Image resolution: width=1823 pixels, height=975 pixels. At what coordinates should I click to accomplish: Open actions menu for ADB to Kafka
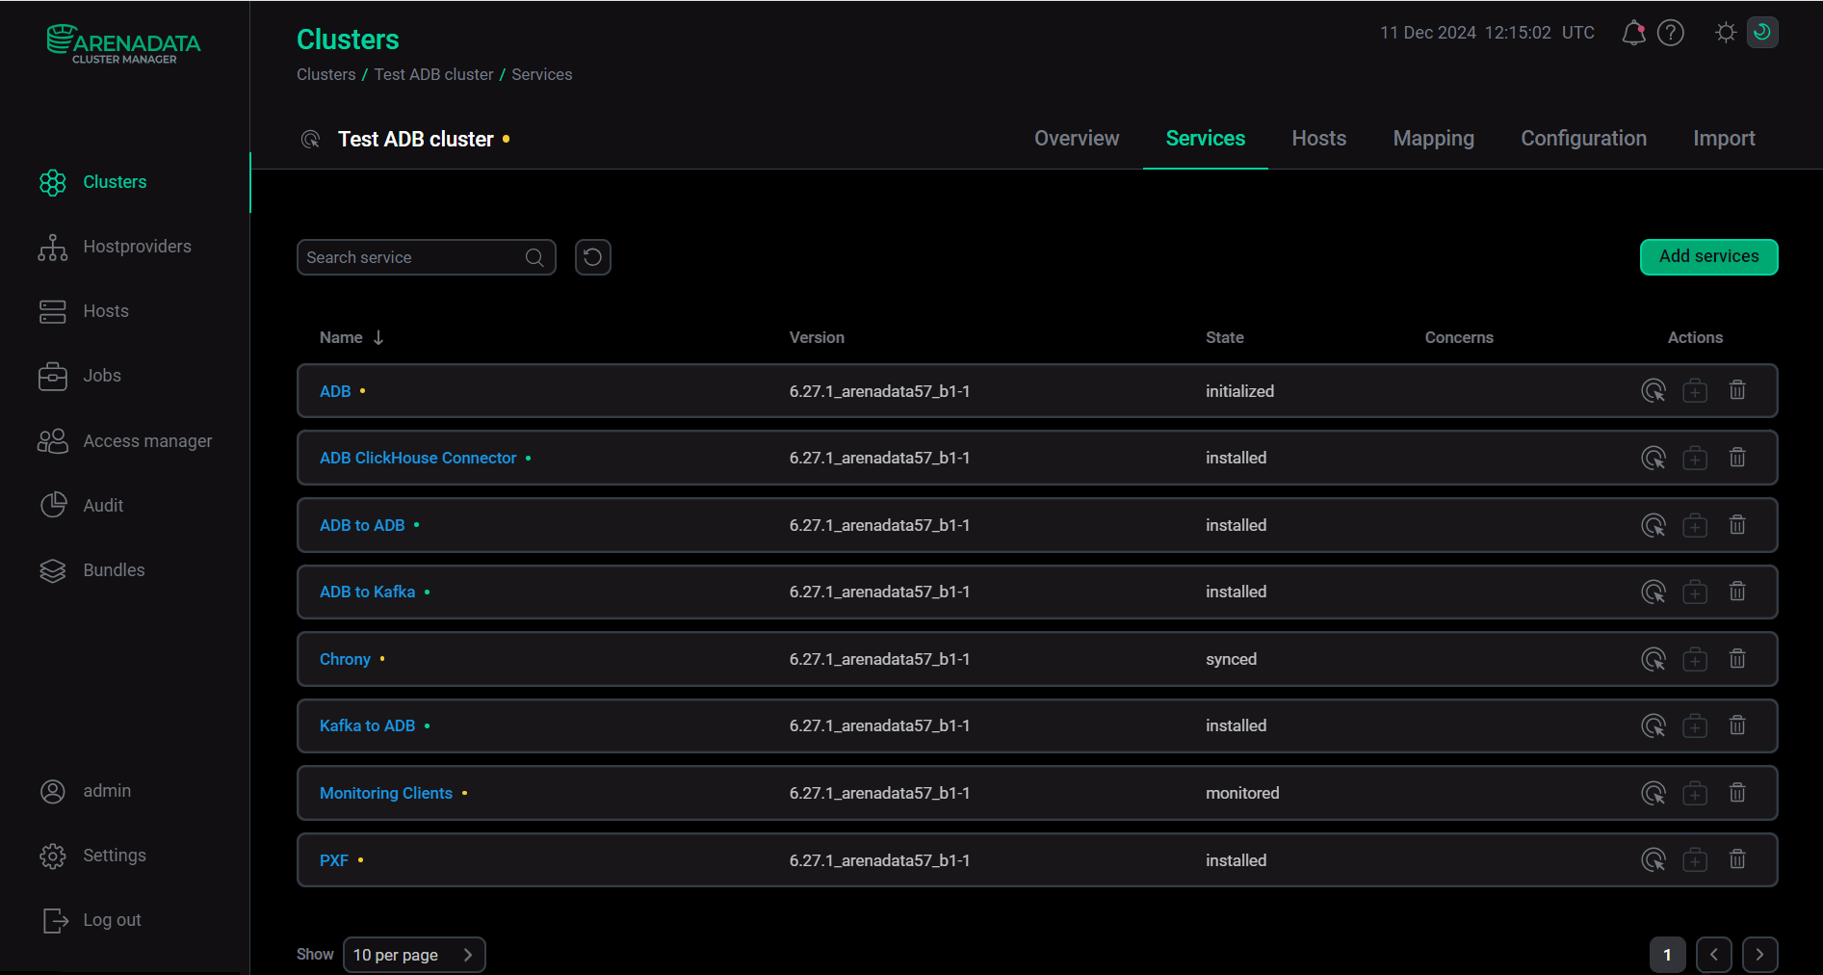coord(1654,592)
